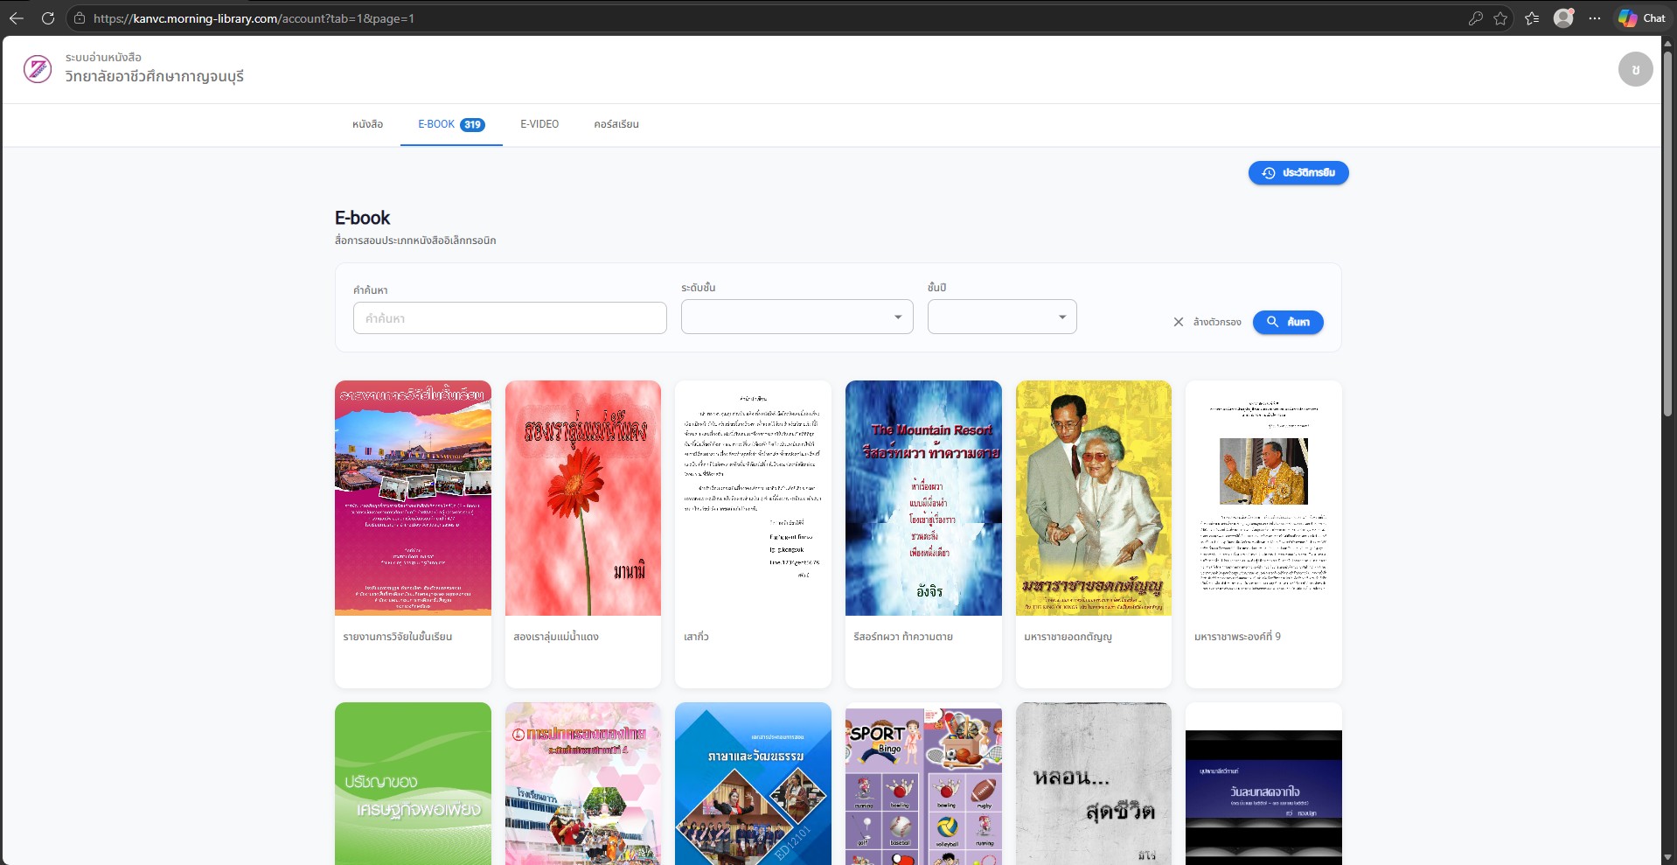Open the รายงานการวิจัยในชั้นเรียน book cover
This screenshot has height=865, width=1677.
(413, 498)
